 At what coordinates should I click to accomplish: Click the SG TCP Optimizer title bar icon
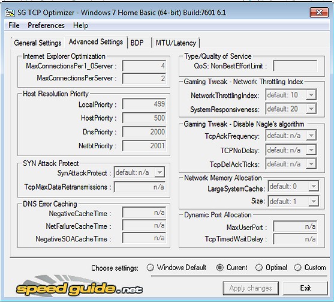10,13
